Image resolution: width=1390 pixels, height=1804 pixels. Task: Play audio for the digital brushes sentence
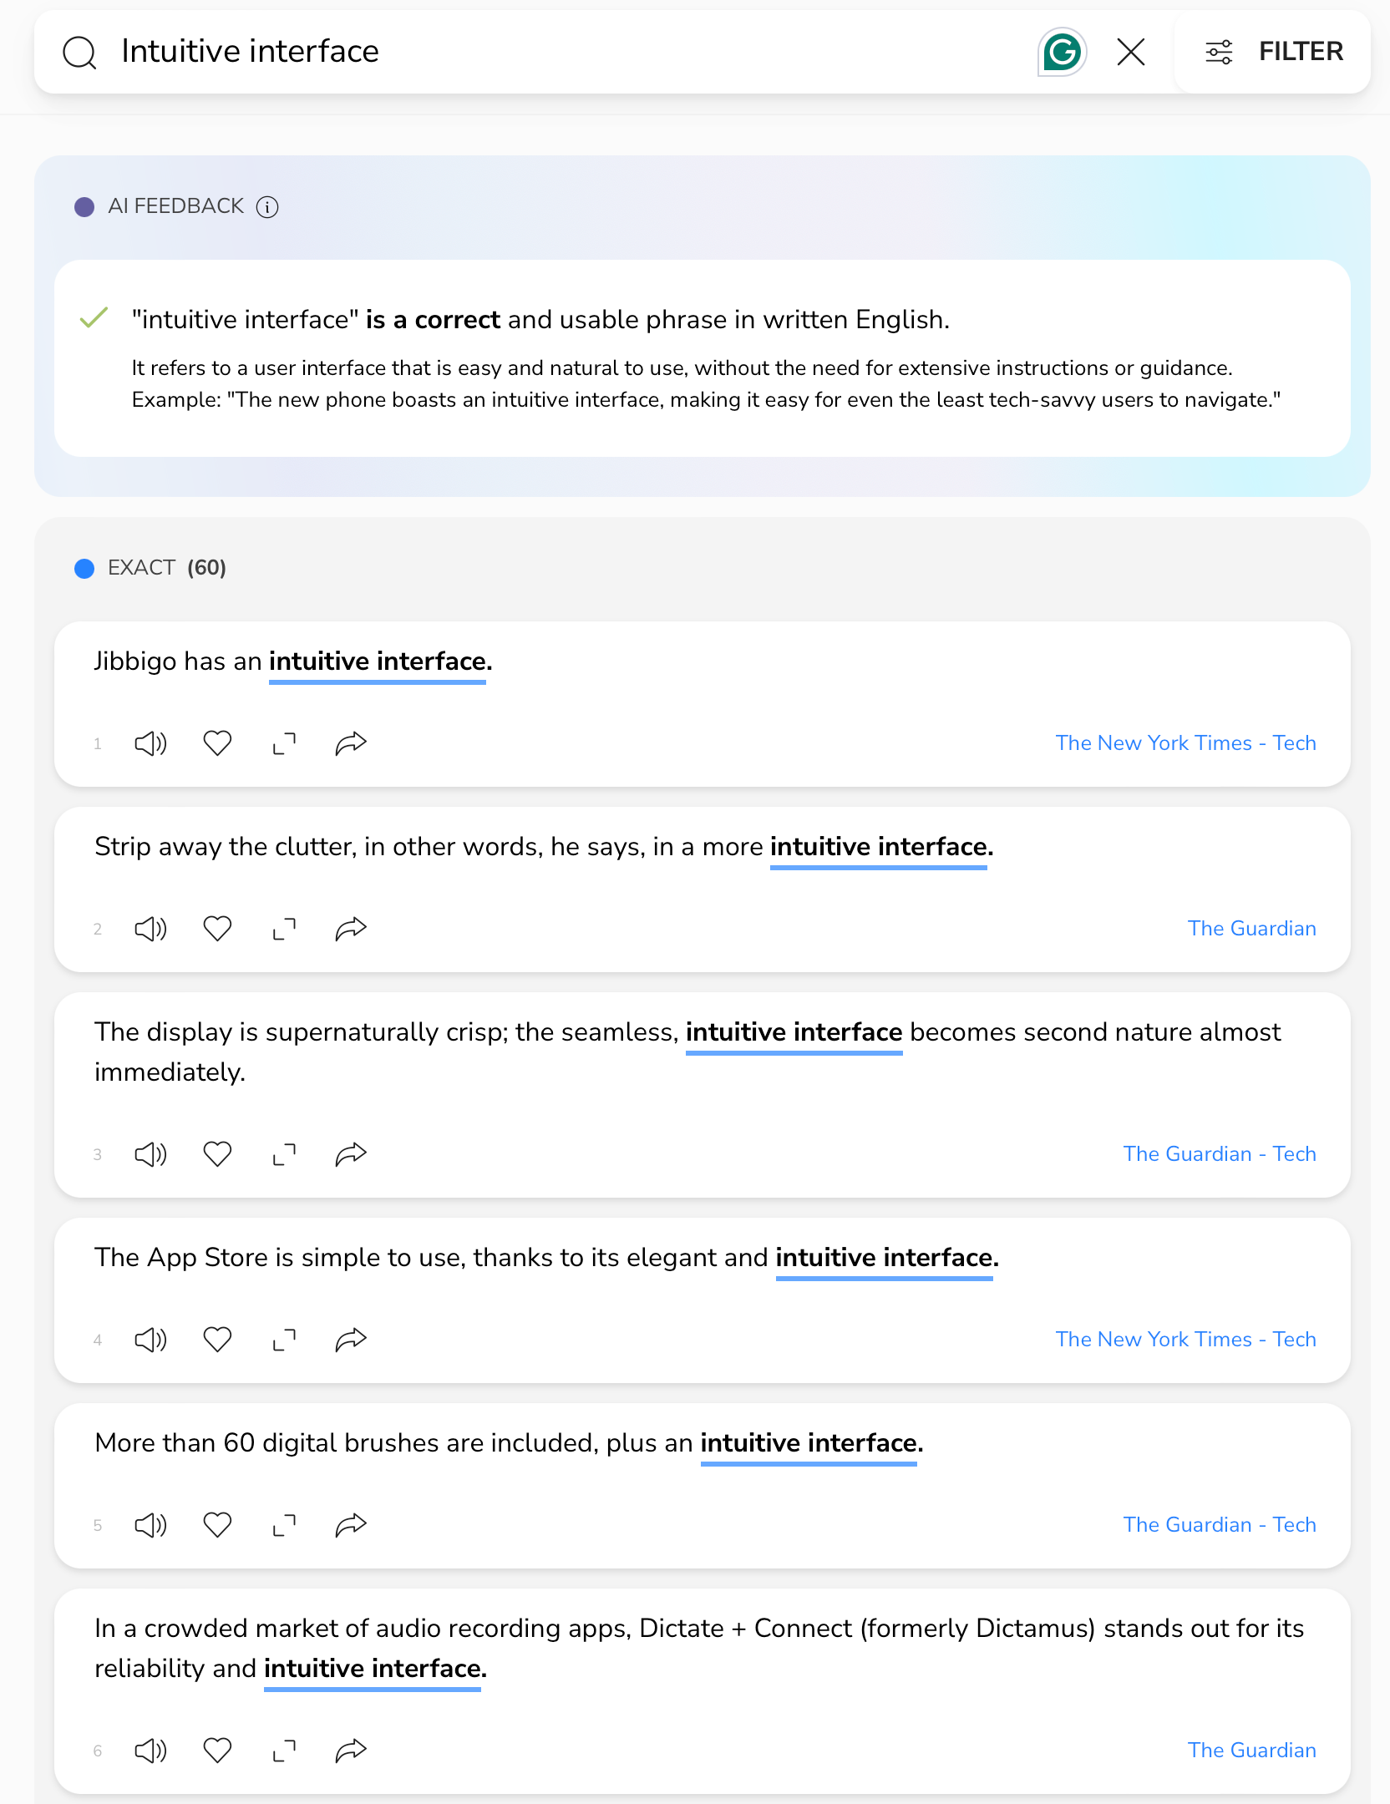tap(151, 1525)
